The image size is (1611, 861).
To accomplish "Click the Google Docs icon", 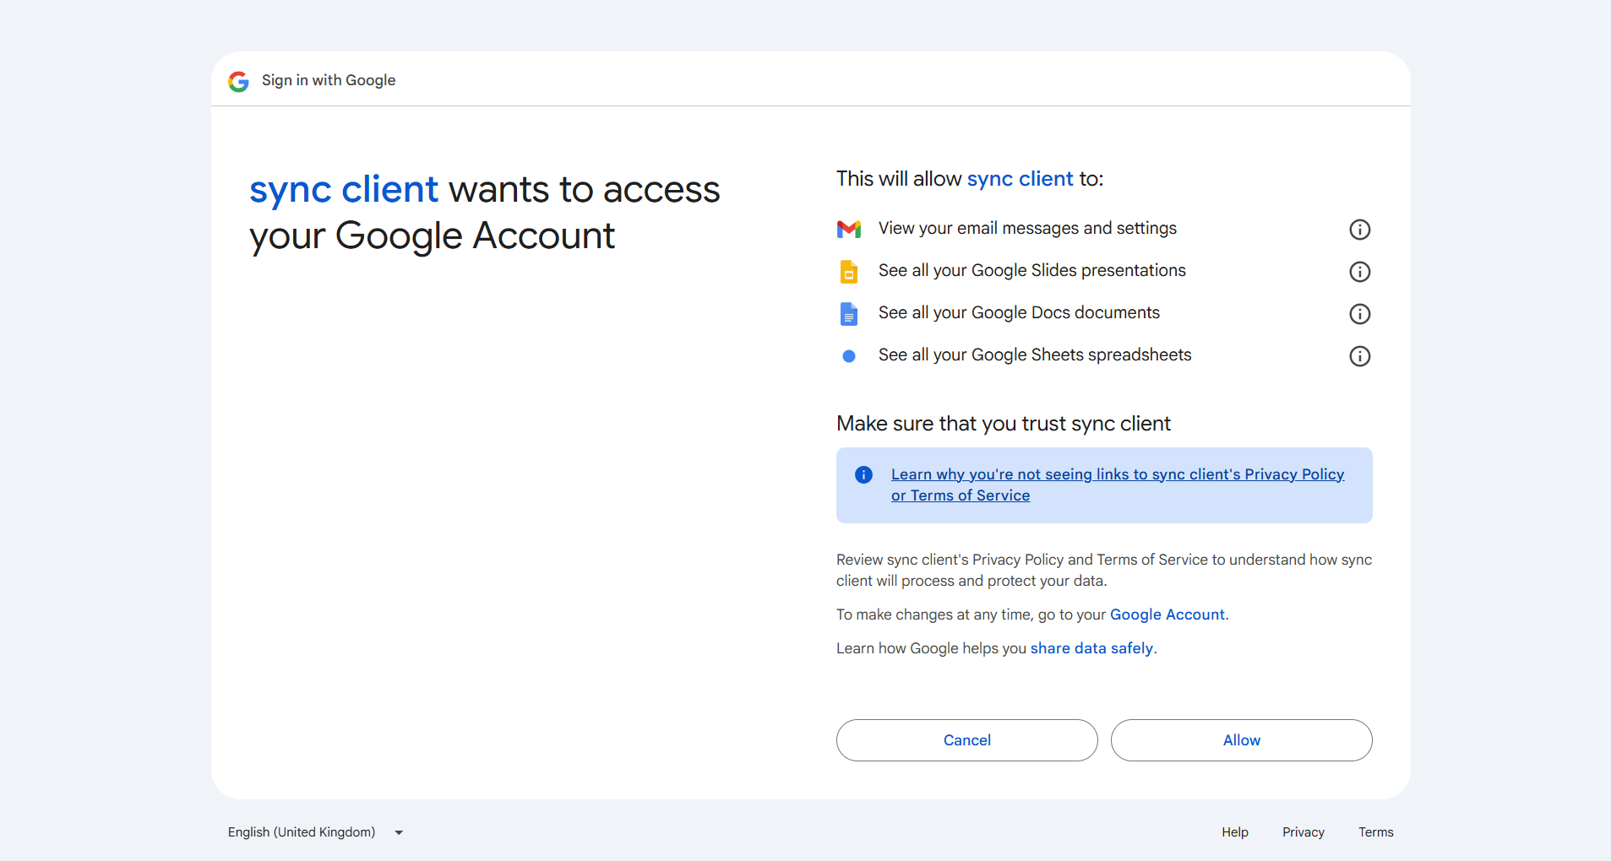I will click(x=849, y=313).
